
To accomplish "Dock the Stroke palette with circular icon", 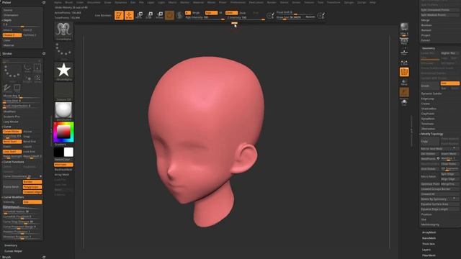I will 44,54.
